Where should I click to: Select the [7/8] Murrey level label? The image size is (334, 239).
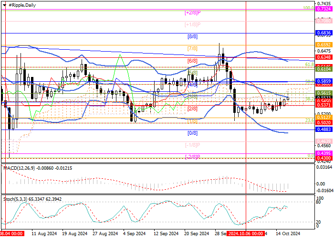[193, 48]
